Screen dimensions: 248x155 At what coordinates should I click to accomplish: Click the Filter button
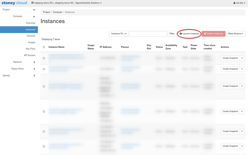[172, 34]
